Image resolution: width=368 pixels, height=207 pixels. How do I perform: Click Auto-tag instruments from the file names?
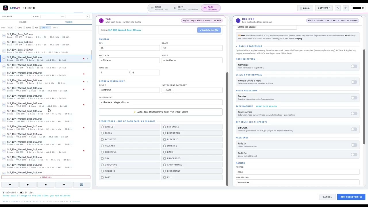(x=160, y=112)
